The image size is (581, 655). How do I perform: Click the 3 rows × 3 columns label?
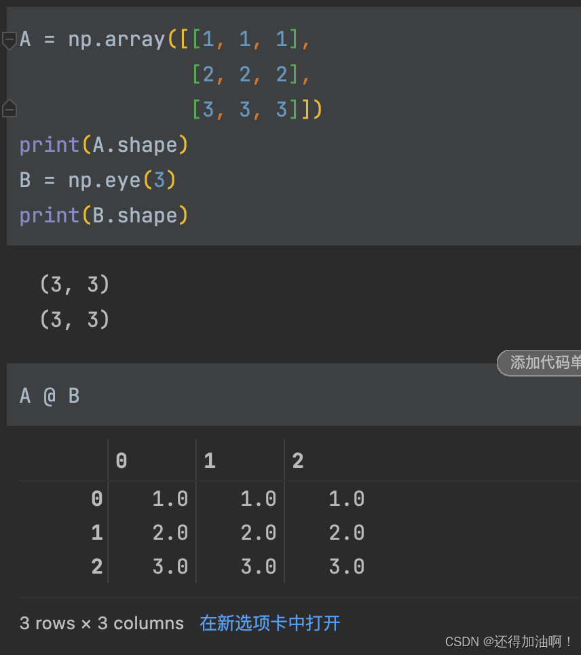click(102, 623)
